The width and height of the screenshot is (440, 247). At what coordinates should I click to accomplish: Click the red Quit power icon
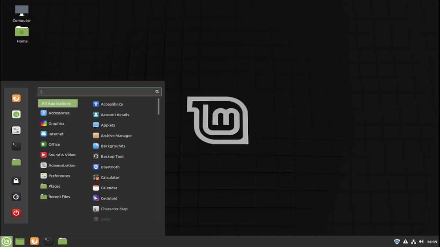tap(16, 213)
